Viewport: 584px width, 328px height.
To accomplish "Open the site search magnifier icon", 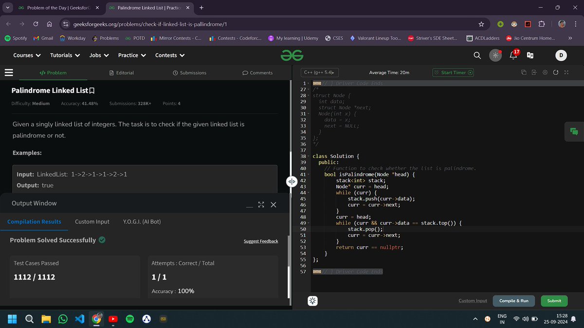I will tap(477, 55).
